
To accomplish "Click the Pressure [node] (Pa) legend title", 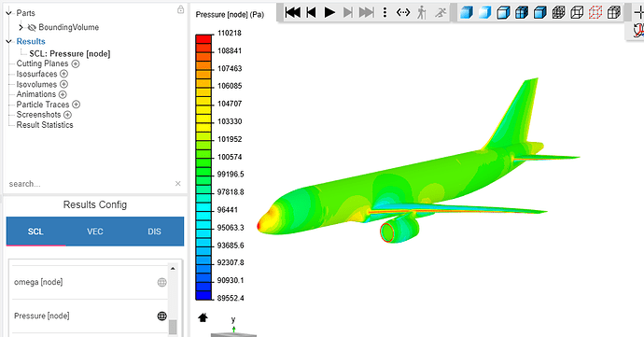I will pyautogui.click(x=230, y=14).
